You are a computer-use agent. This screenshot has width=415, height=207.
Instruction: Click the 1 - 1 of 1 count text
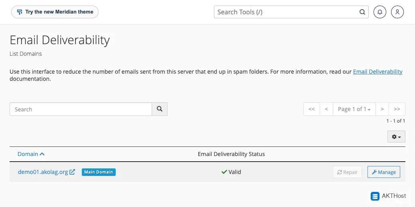coord(396,121)
